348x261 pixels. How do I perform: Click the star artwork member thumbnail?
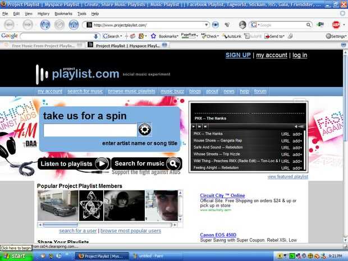pyautogui.click(x=91, y=205)
